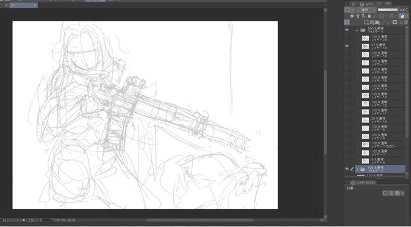Open dropdown next to the top-left layer panel icon
The width and height of the screenshot is (411, 227).
click(353, 10)
